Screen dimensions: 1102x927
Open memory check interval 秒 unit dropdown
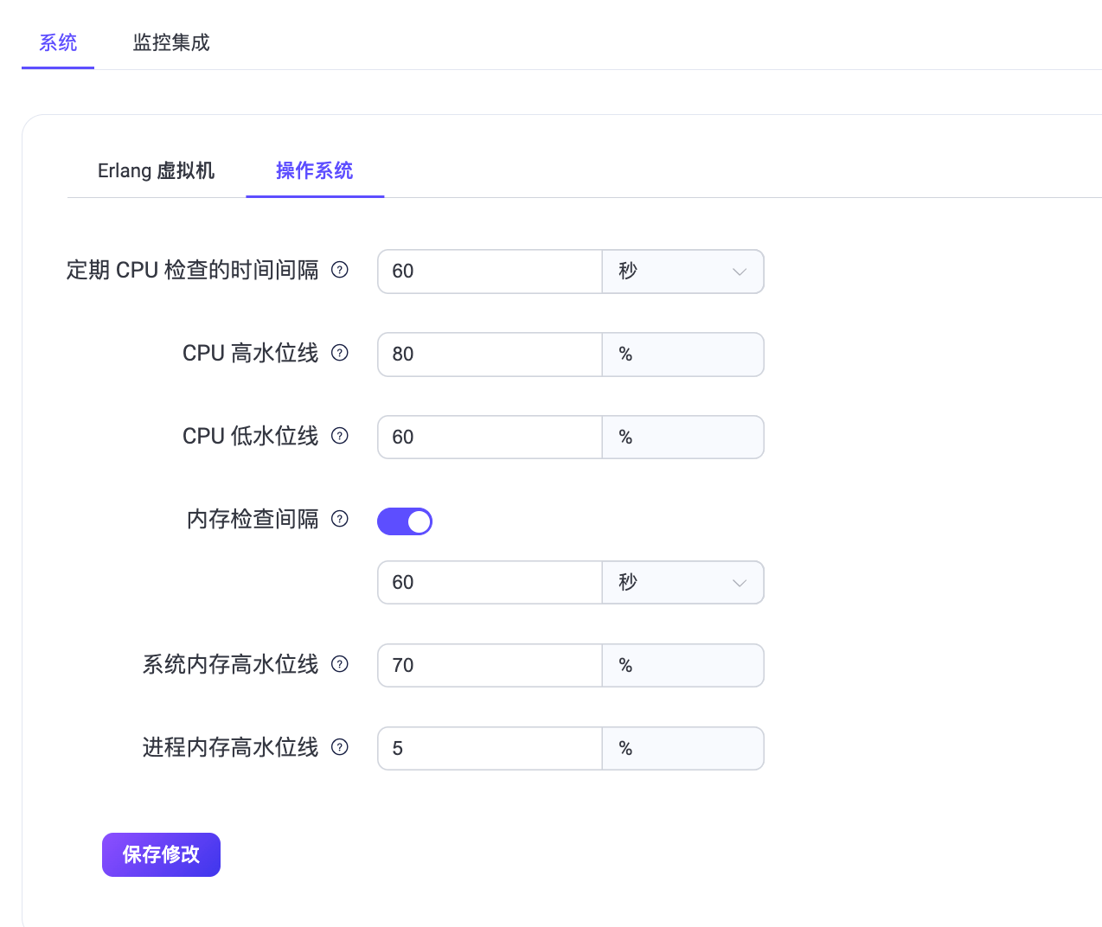[682, 583]
